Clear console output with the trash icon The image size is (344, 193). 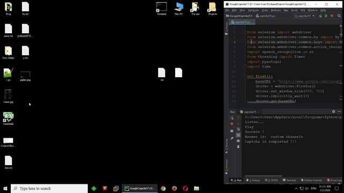pos(238,146)
